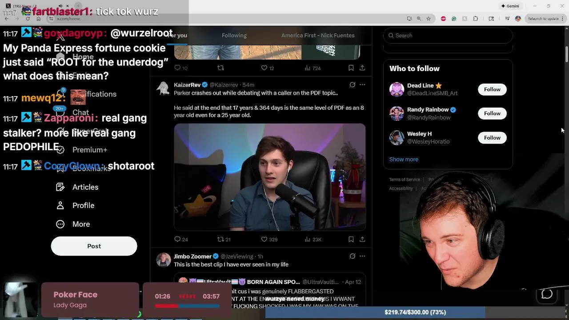
Task: Click the Poker Face song progress bar
Action: click(x=187, y=306)
